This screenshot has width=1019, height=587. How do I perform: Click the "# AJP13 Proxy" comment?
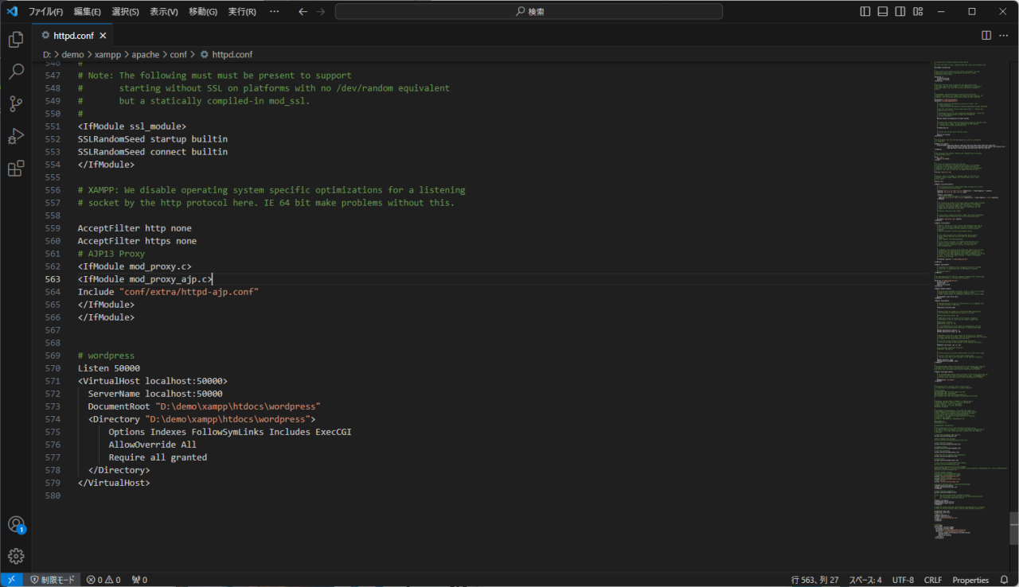pos(111,254)
